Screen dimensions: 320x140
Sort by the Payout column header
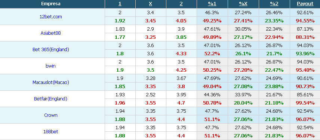click(305, 4)
